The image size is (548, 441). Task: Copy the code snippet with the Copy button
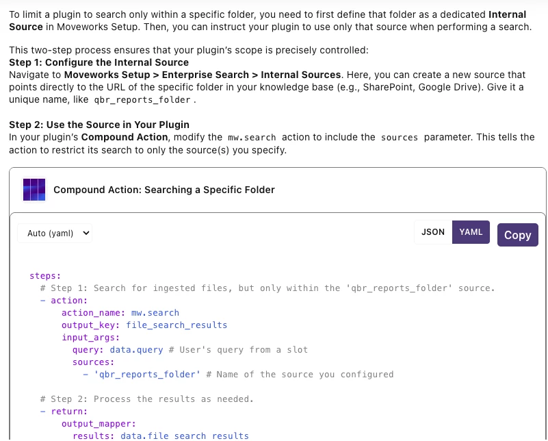click(x=518, y=235)
